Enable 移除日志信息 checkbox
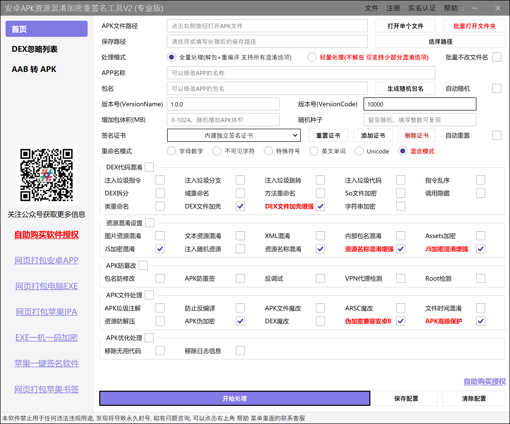The height and width of the screenshot is (424, 510). click(x=240, y=351)
